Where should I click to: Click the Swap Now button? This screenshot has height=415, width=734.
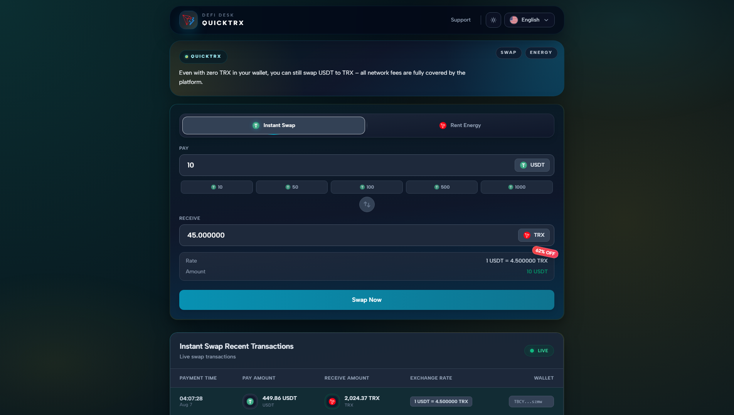pyautogui.click(x=367, y=300)
